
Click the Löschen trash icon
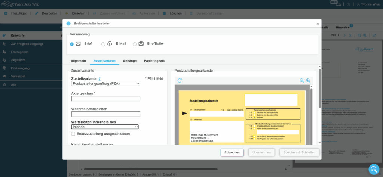tap(165, 13)
